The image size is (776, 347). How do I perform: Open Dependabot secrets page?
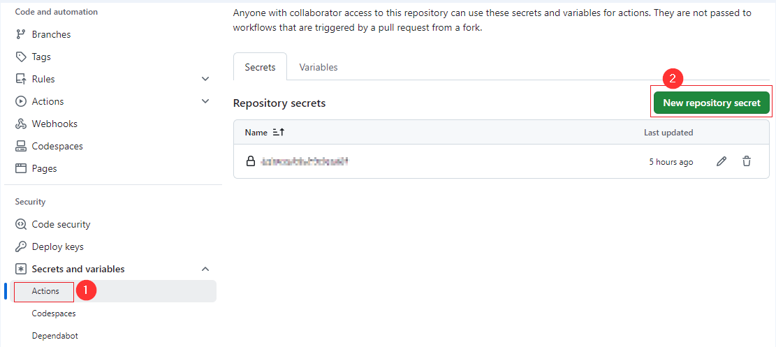[55, 336]
